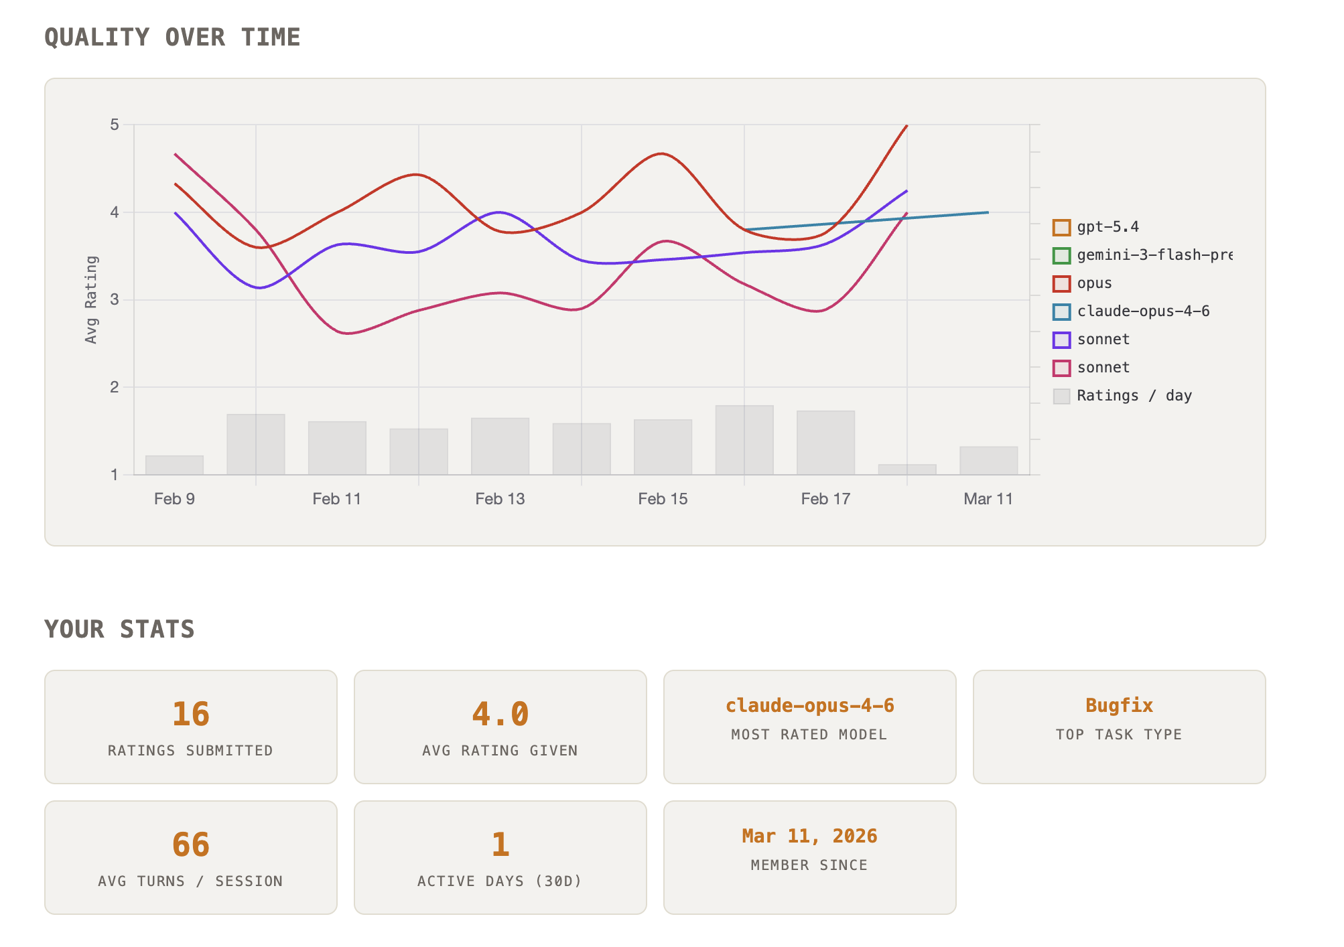Click the Quality Over Time heading
Screen dimensions: 1344x947
point(172,38)
